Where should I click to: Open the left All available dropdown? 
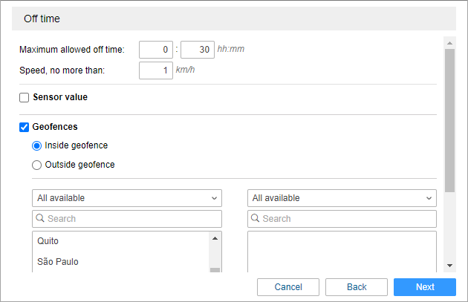[127, 198]
